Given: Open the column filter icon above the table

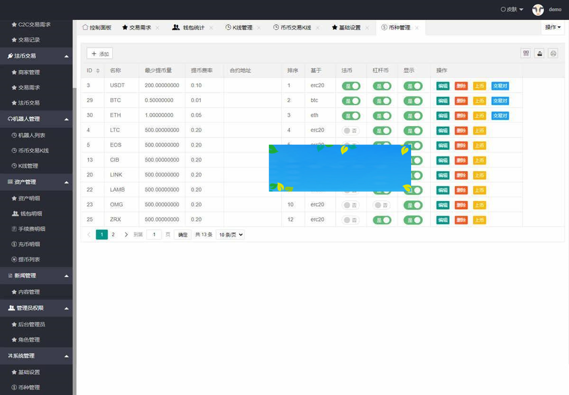Looking at the screenshot, I should (x=526, y=53).
